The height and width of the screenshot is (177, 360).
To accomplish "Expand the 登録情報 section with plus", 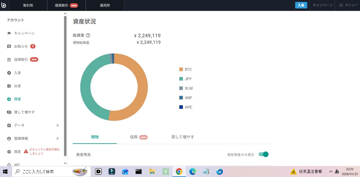I will pos(57,139).
